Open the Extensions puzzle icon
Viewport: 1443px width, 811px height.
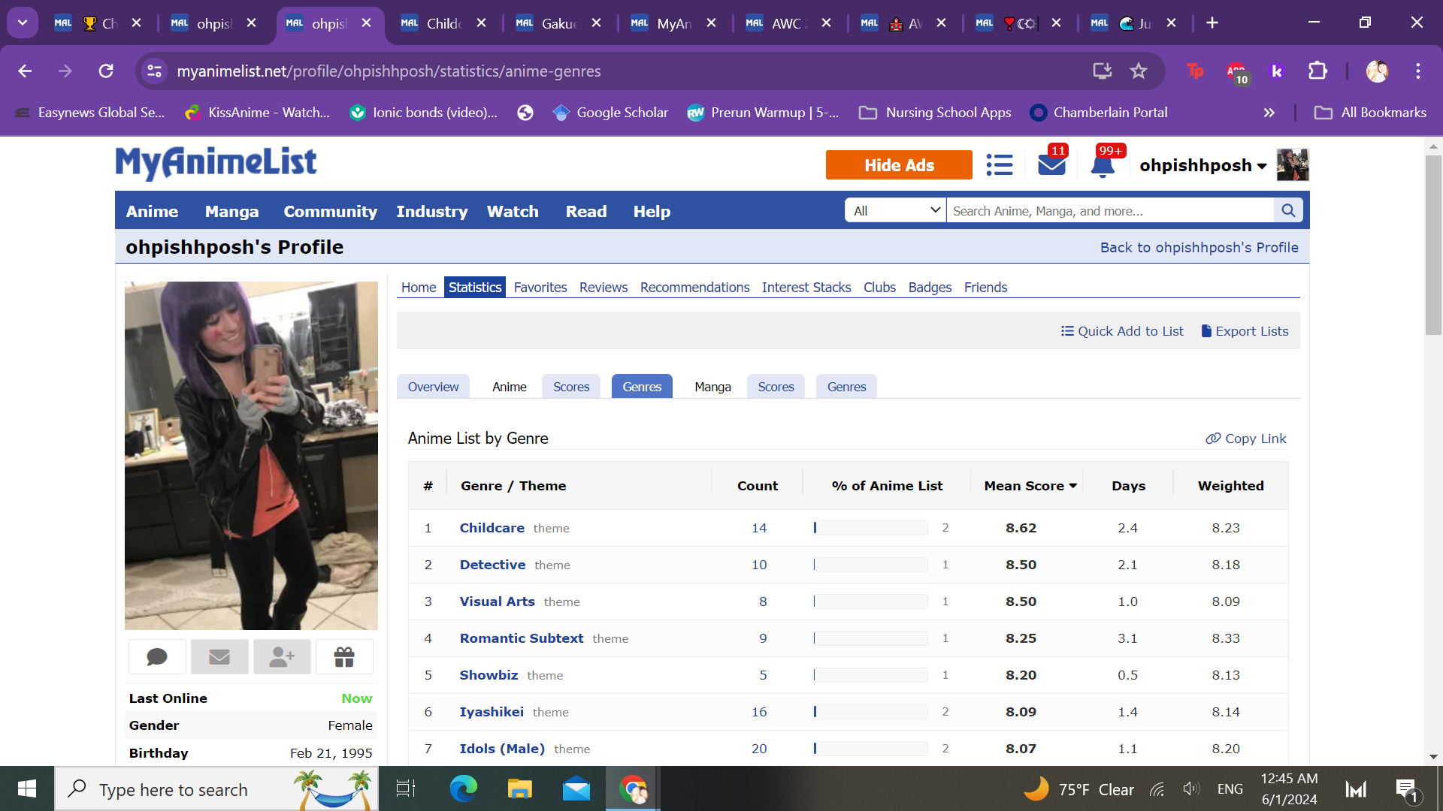tap(1317, 71)
